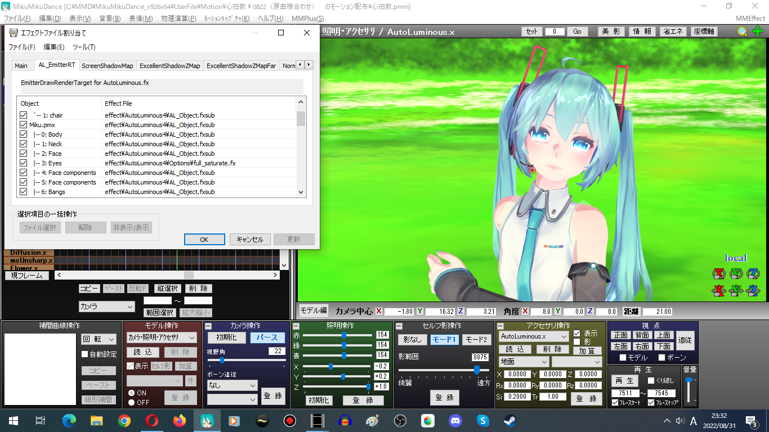Viewport: 769px width, 432px height.
Task: Open Opera browser from taskbar
Action: click(152, 420)
